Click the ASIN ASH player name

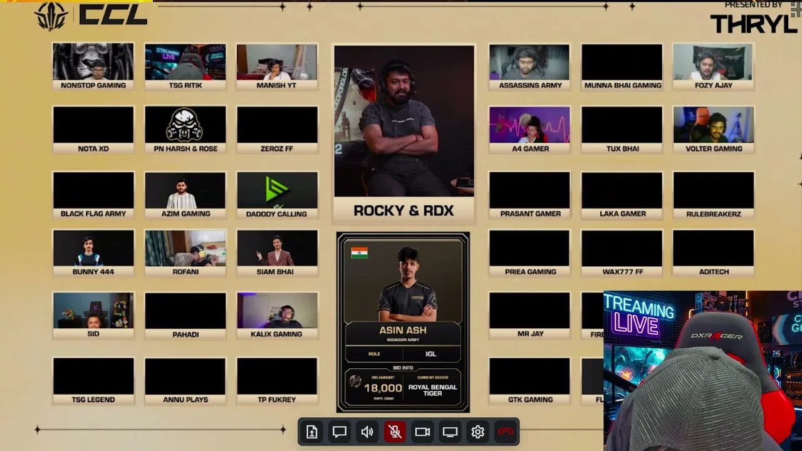click(x=403, y=330)
